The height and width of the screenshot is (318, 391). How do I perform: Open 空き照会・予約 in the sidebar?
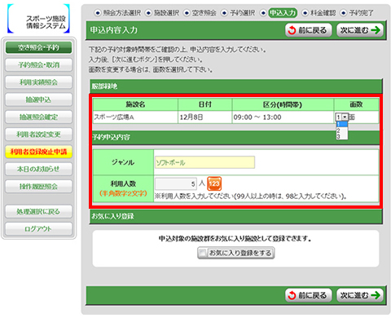pyautogui.click(x=38, y=47)
